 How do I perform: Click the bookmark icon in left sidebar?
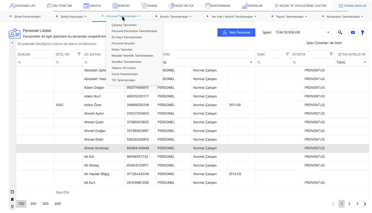12,200
